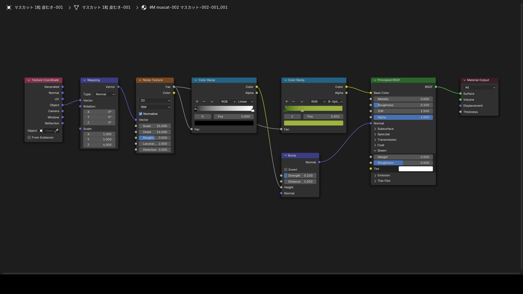Remove a color stop in the green Color Ramp

coord(293,102)
